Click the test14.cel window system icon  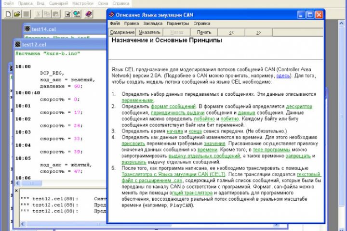[x=27, y=29]
